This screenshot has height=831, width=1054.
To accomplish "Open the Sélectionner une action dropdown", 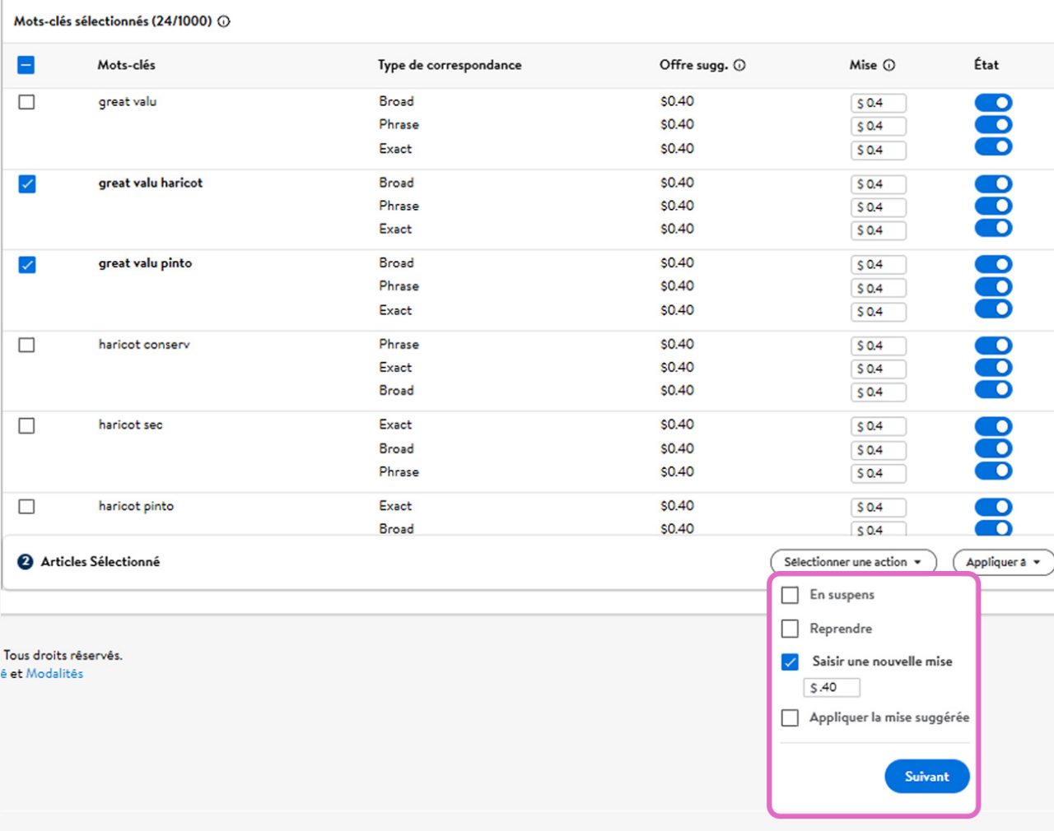I will (853, 562).
